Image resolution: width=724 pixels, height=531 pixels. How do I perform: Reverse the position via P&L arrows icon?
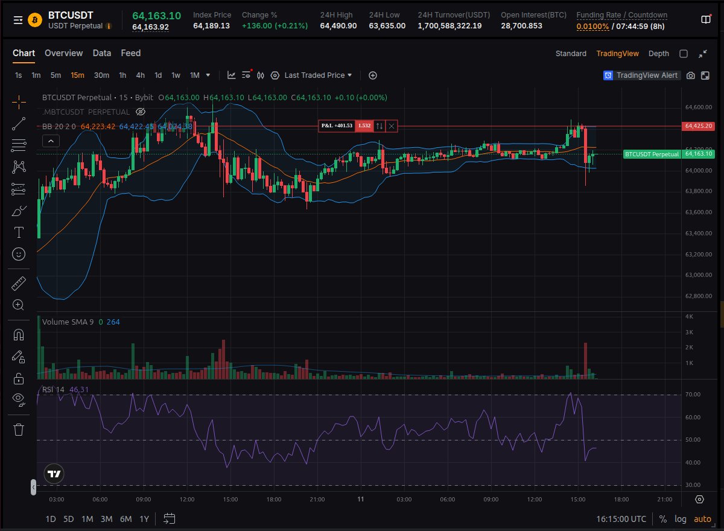[379, 126]
